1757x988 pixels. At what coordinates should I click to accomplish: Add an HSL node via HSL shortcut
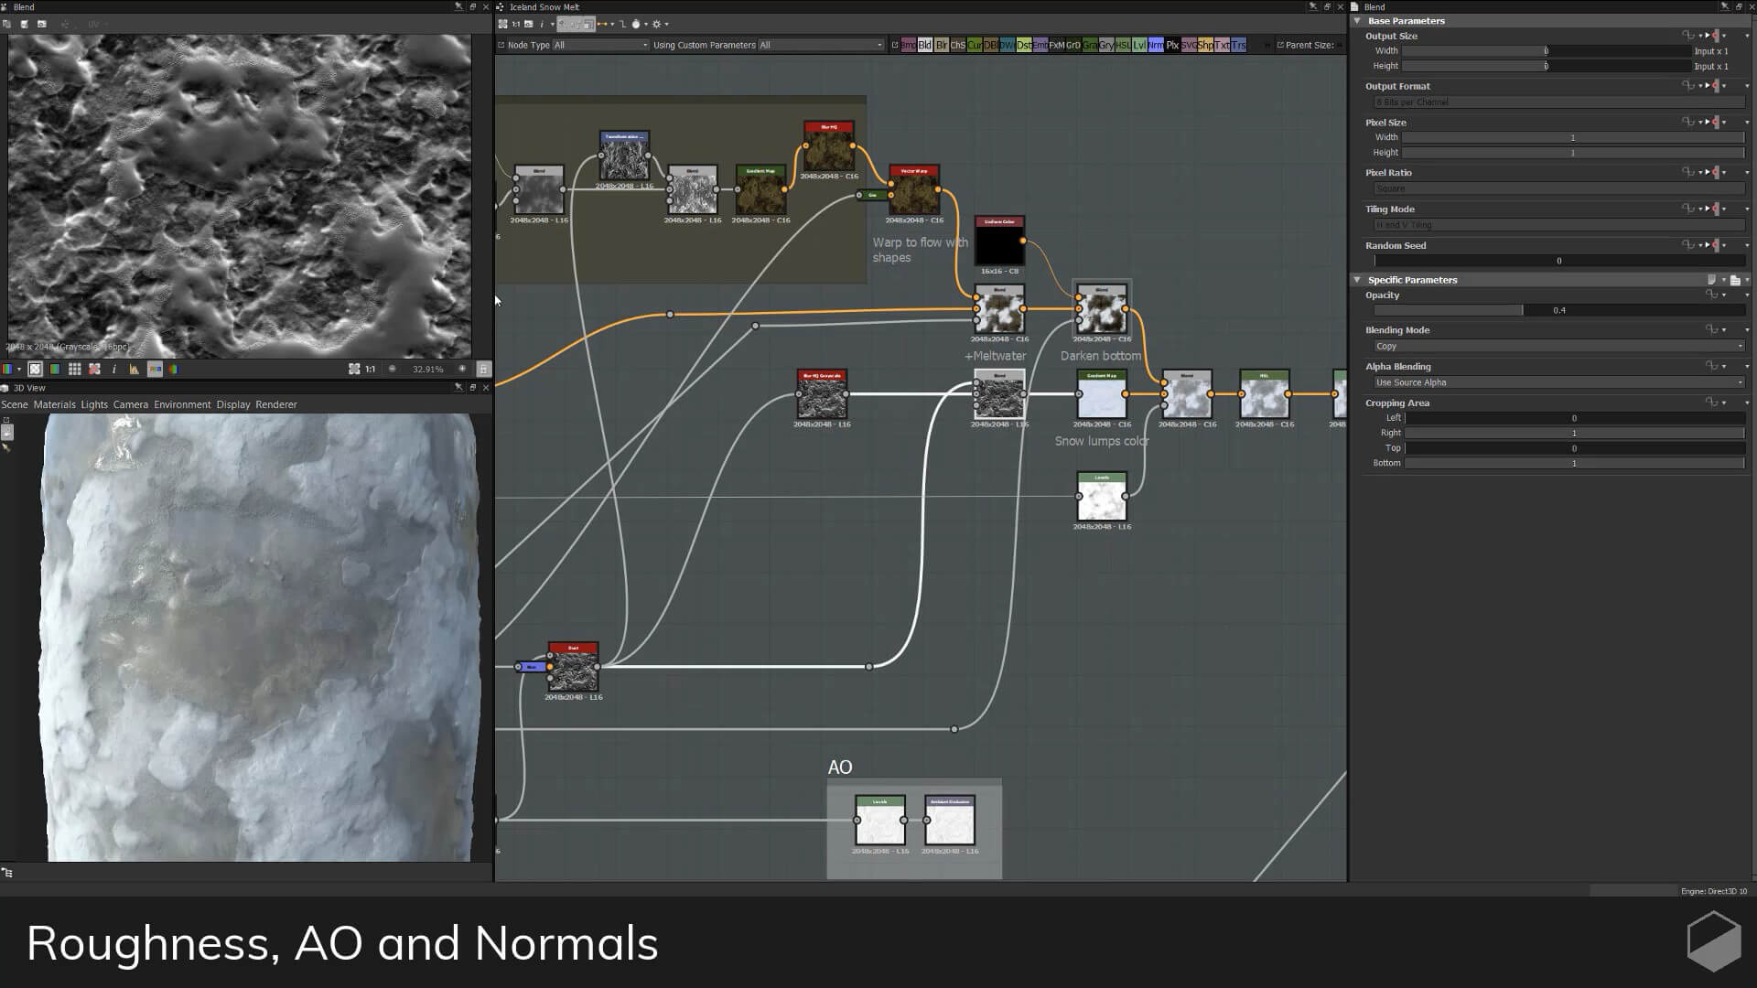pyautogui.click(x=1123, y=45)
